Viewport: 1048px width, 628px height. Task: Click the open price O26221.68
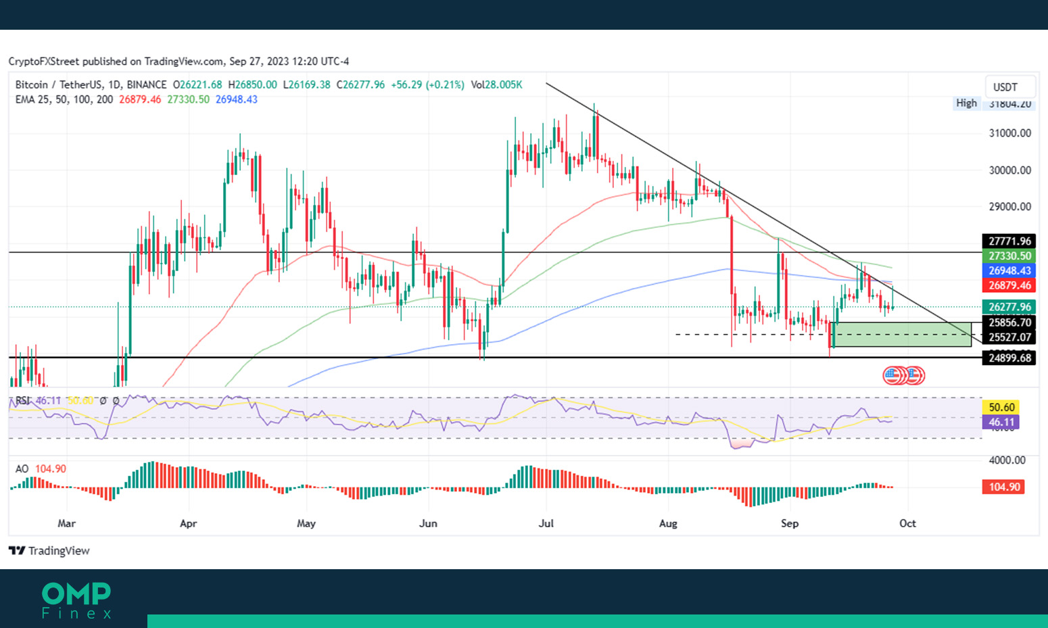coord(197,84)
